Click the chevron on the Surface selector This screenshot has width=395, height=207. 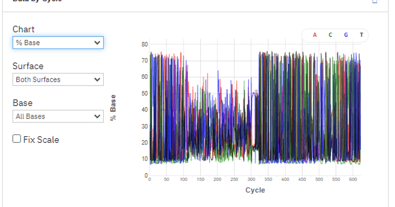click(x=97, y=79)
